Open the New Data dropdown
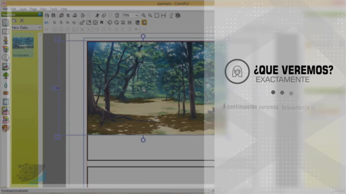346x194 pixels. 26,27
